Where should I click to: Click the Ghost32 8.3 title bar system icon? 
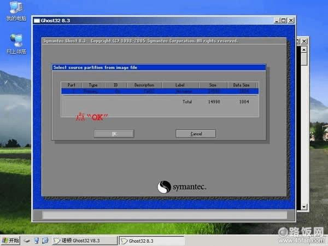click(37, 21)
